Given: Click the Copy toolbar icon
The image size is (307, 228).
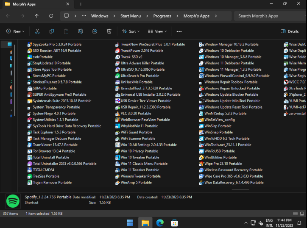Looking at the screenshot, I should pos(52,31).
